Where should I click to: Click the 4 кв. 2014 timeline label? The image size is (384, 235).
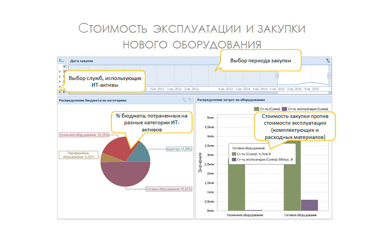point(260,89)
